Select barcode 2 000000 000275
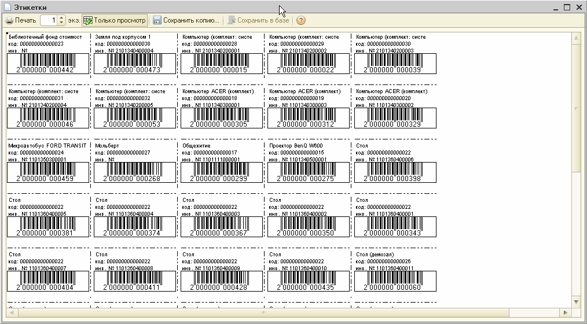This screenshot has height=324, width=587. click(x=309, y=172)
